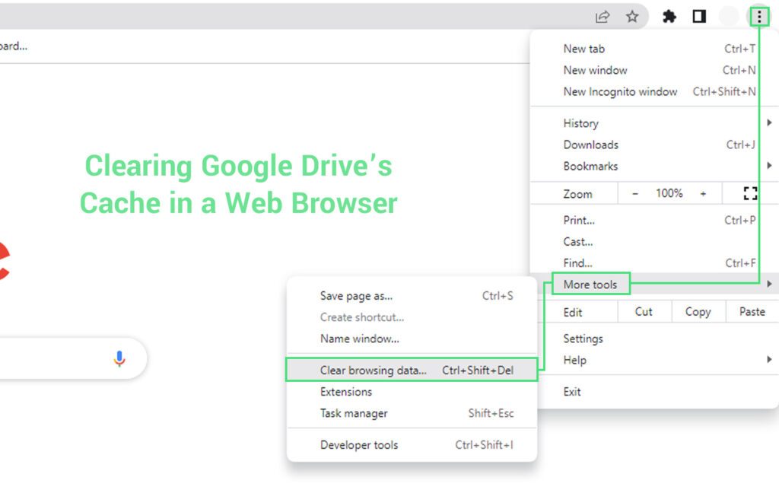
Task: Expand the Bookmarks submenu arrow
Action: tap(769, 166)
